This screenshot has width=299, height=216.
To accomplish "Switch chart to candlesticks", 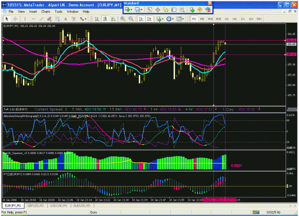I will click(x=105, y=19).
